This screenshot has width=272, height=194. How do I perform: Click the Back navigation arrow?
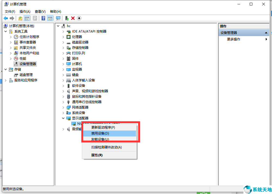(5, 18)
